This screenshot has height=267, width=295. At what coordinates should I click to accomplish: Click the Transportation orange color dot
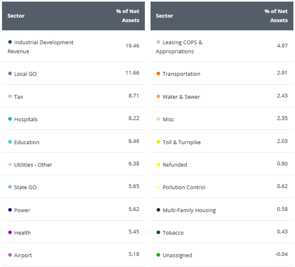point(159,74)
